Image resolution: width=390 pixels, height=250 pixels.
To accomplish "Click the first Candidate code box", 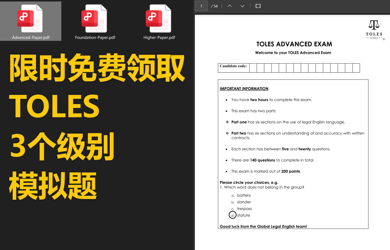I will tap(253, 68).
